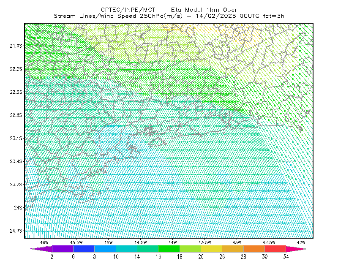Click the 23.7S latitude label
338x261 pixels.
click(16, 185)
